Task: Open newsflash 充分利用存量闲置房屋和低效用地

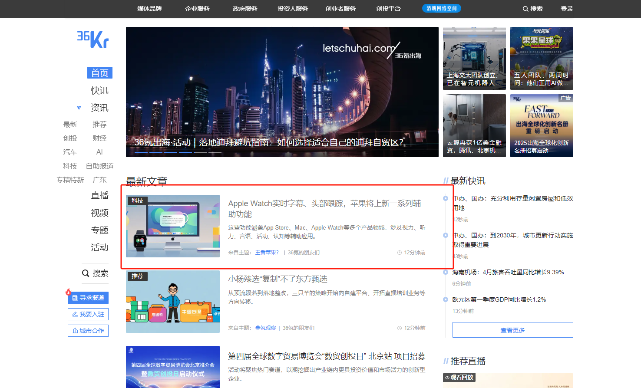Action: (x=513, y=203)
